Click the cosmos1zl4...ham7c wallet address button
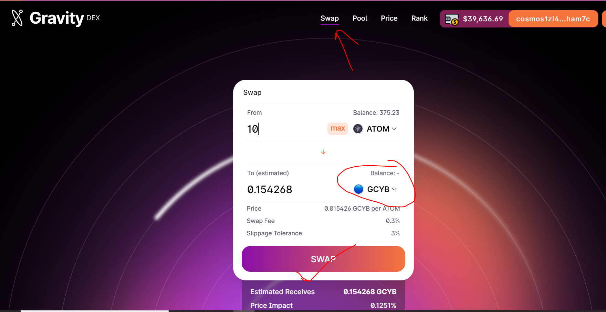This screenshot has height=312, width=606. (x=553, y=19)
